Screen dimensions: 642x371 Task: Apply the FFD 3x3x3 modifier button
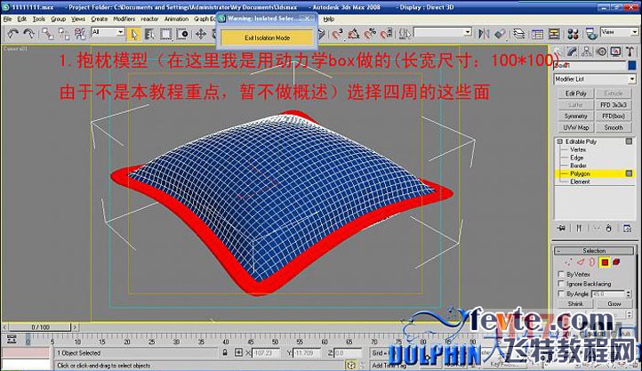point(614,104)
